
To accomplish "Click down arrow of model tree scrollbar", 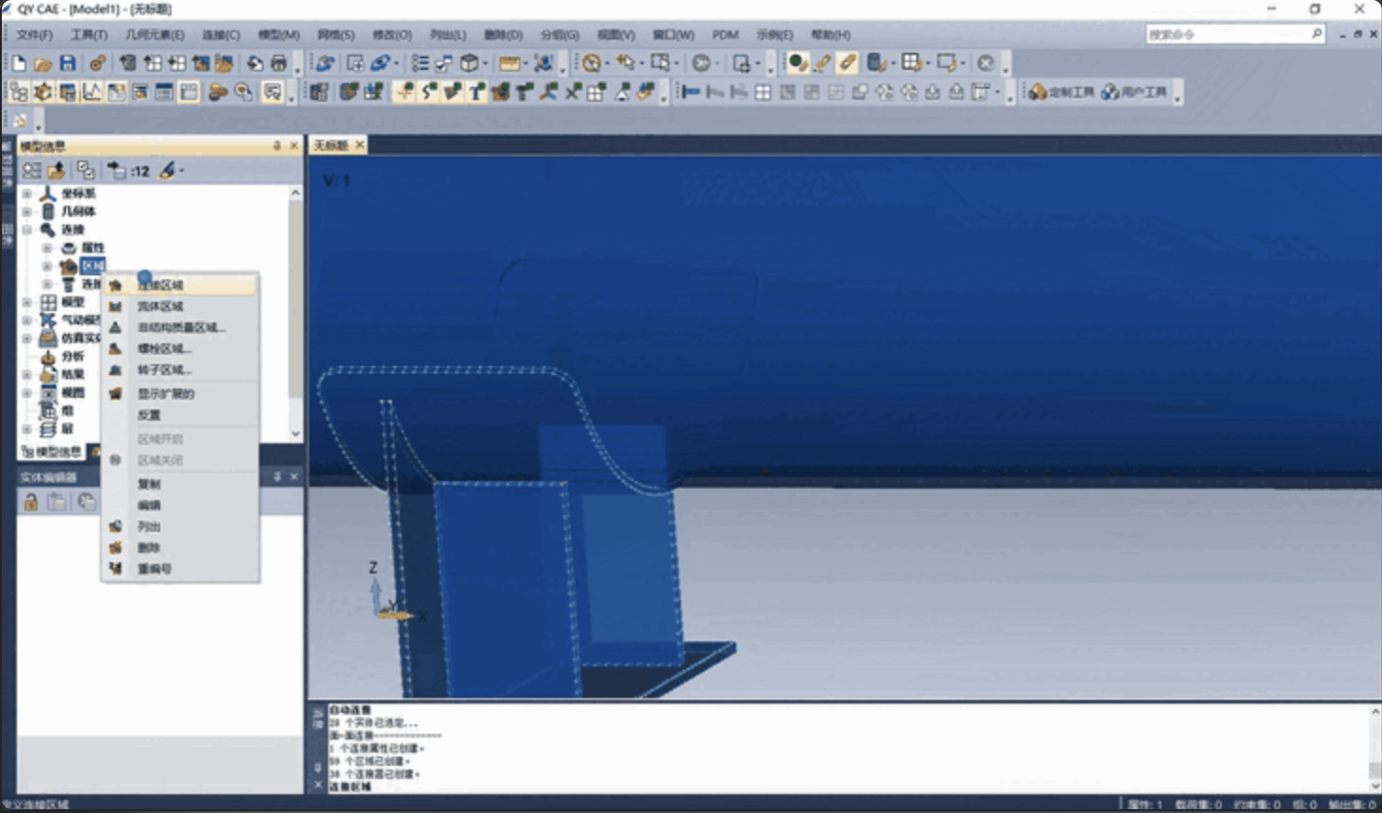I will [x=296, y=433].
